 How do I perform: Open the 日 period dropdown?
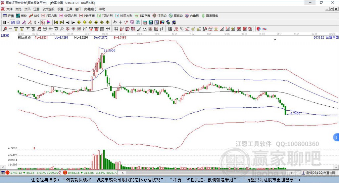[6, 22]
